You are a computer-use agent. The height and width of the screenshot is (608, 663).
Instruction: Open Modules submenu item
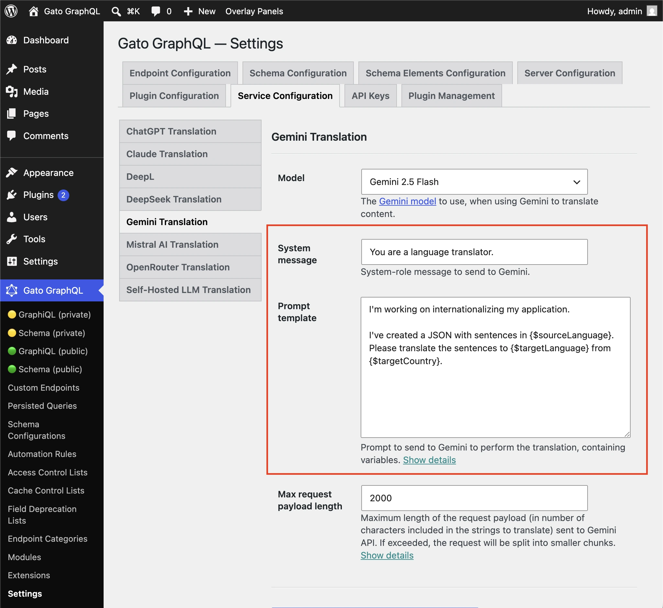point(24,557)
